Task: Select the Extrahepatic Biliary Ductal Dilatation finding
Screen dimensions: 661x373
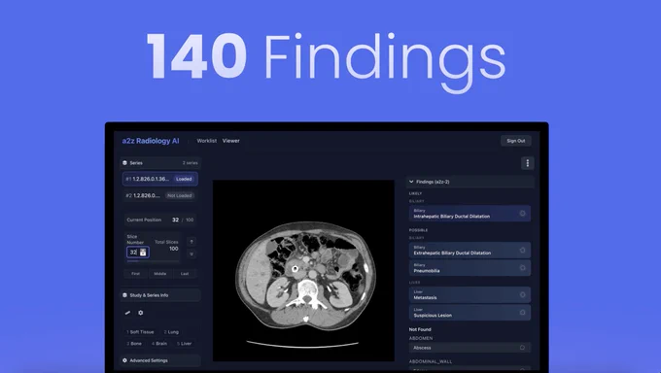Action: pos(470,250)
